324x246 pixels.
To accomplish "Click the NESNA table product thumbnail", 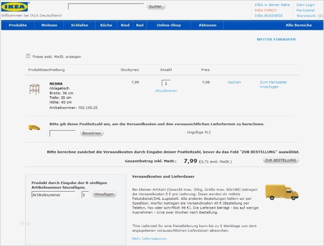I will point(34,89).
